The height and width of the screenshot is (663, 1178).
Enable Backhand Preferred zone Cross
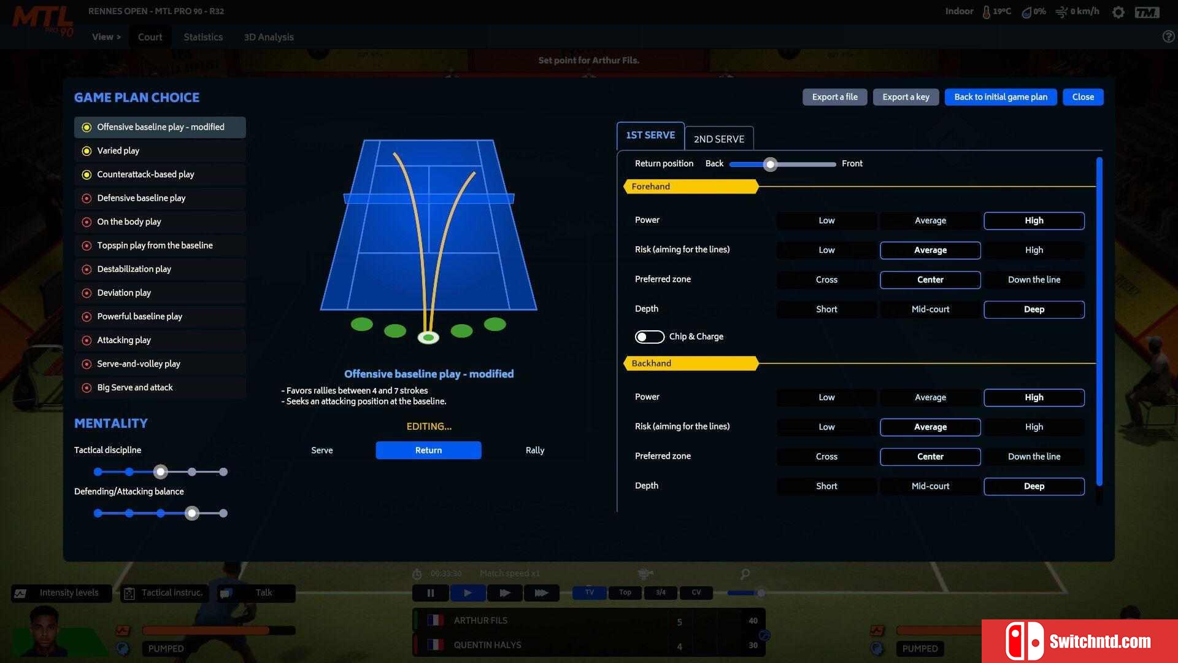point(826,456)
